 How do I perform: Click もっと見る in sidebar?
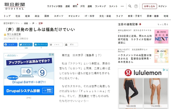[x=163, y=24]
